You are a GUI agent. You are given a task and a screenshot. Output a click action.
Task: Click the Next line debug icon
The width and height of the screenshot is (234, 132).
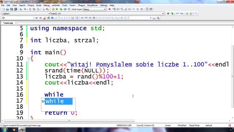pyautogui.click(x=118, y=9)
